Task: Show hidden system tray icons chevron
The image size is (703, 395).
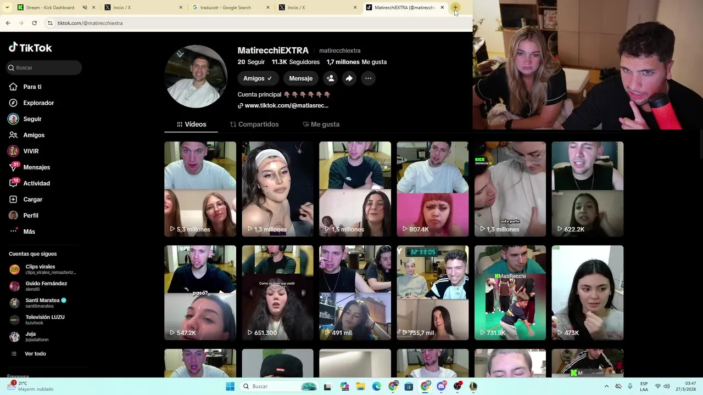Action: (x=606, y=386)
